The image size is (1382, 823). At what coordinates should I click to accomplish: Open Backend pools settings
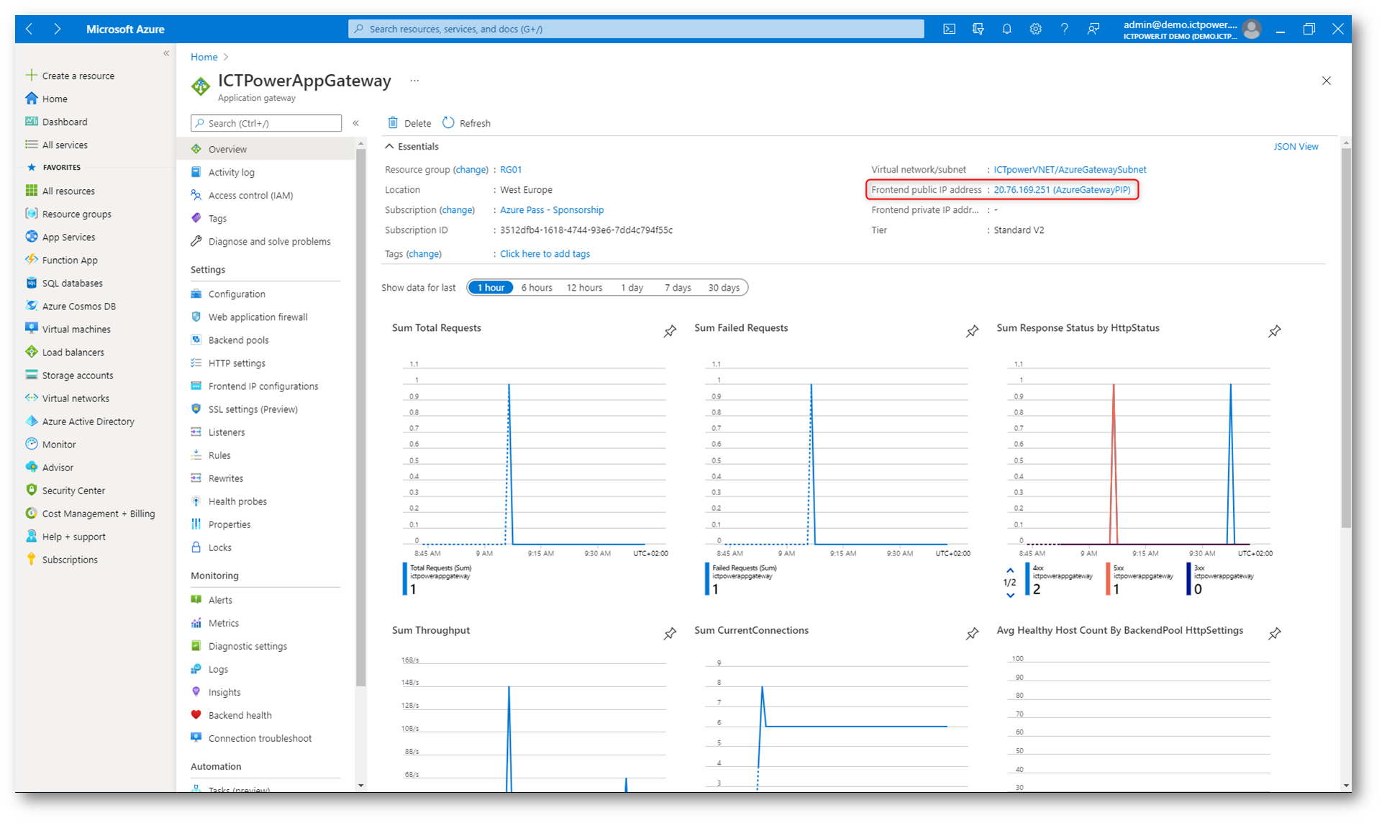266,340
